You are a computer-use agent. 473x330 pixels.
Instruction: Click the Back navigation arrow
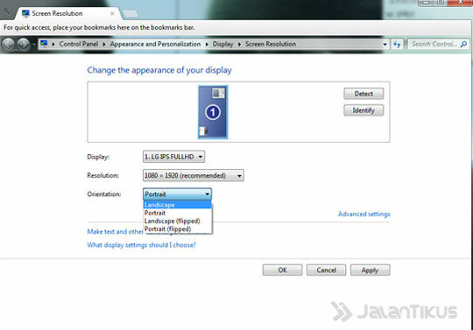pyautogui.click(x=9, y=45)
